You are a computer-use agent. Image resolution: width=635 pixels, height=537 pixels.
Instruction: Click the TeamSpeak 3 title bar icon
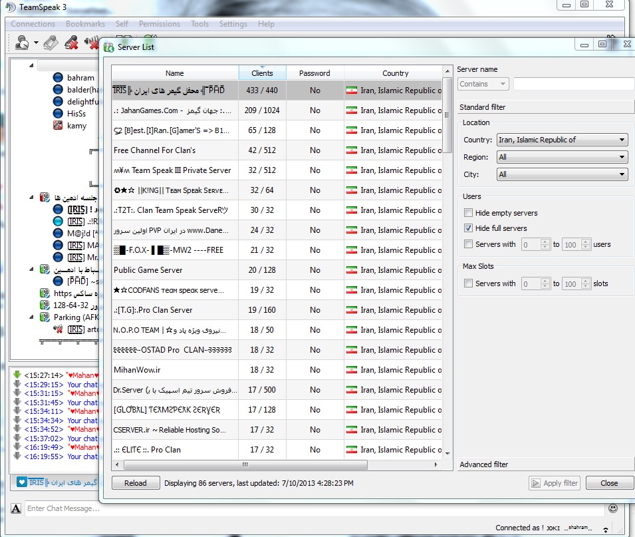(x=10, y=7)
